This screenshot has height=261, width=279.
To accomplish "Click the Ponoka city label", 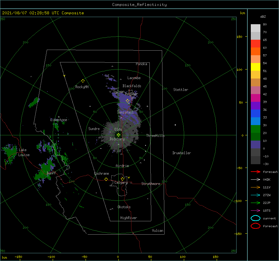I will click(141, 64).
